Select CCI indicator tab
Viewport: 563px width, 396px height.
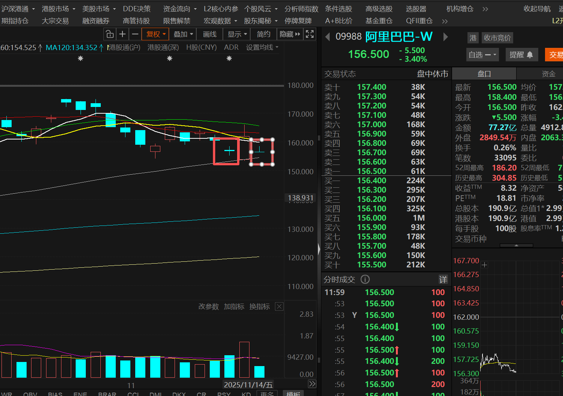coord(133,394)
